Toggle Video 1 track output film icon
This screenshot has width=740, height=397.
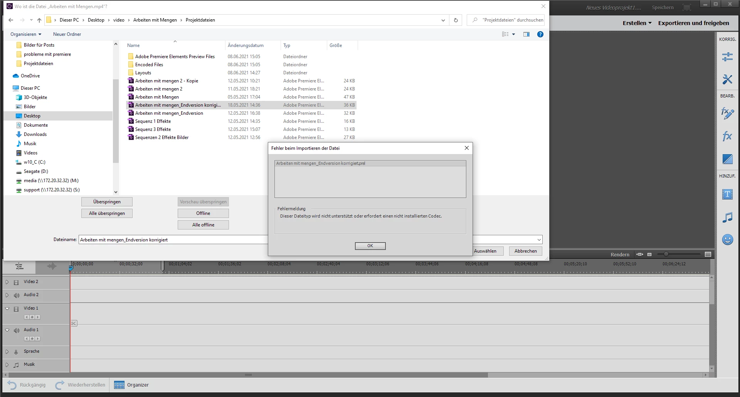[x=16, y=309]
